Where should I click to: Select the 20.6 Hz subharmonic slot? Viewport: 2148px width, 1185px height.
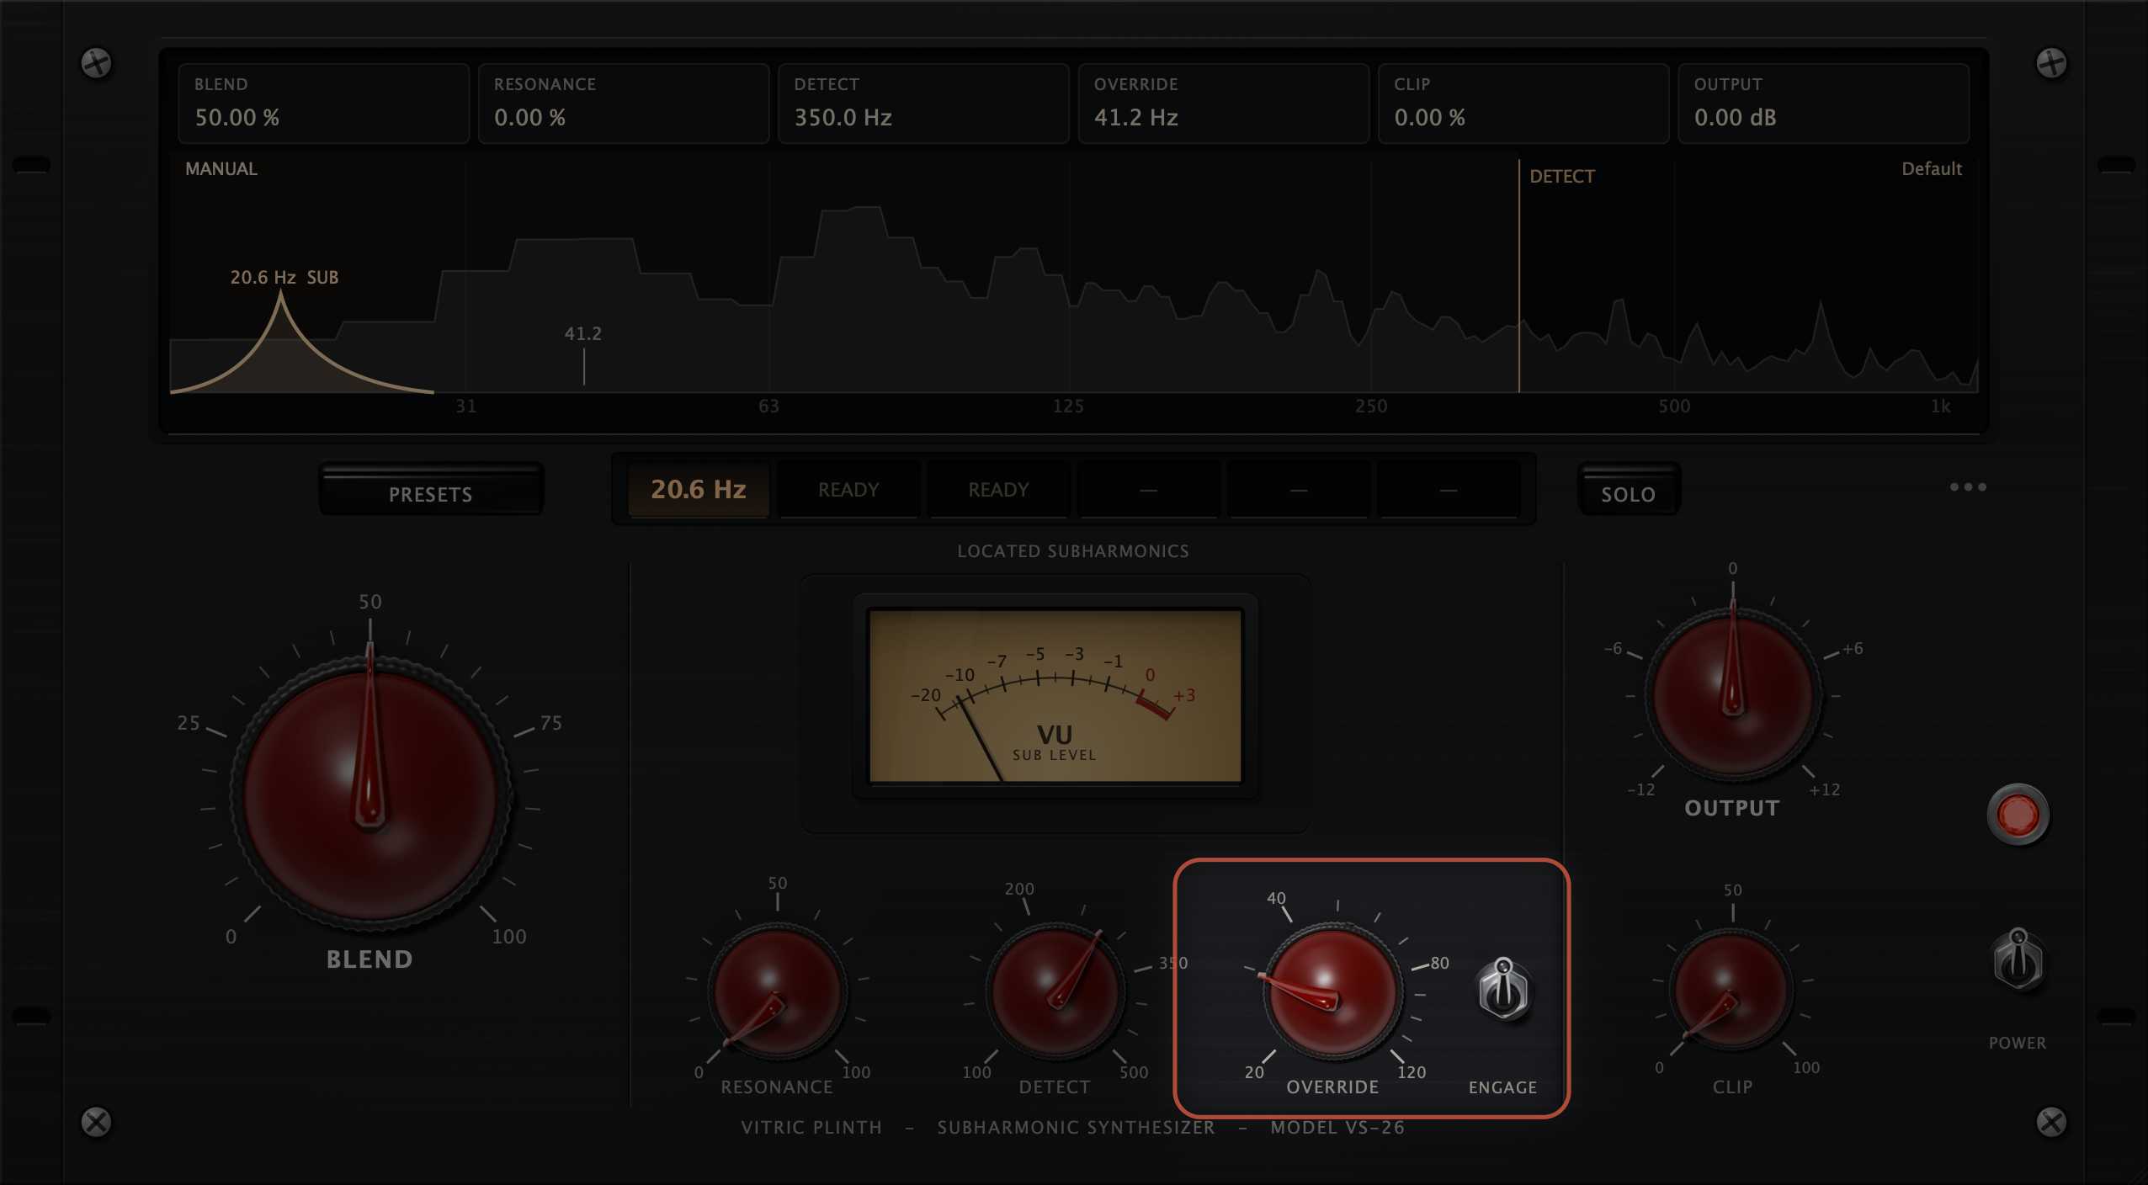tap(699, 489)
